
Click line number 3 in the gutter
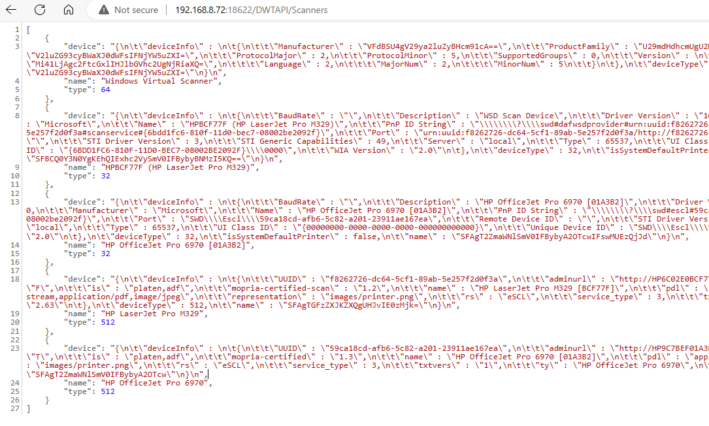(x=17, y=46)
